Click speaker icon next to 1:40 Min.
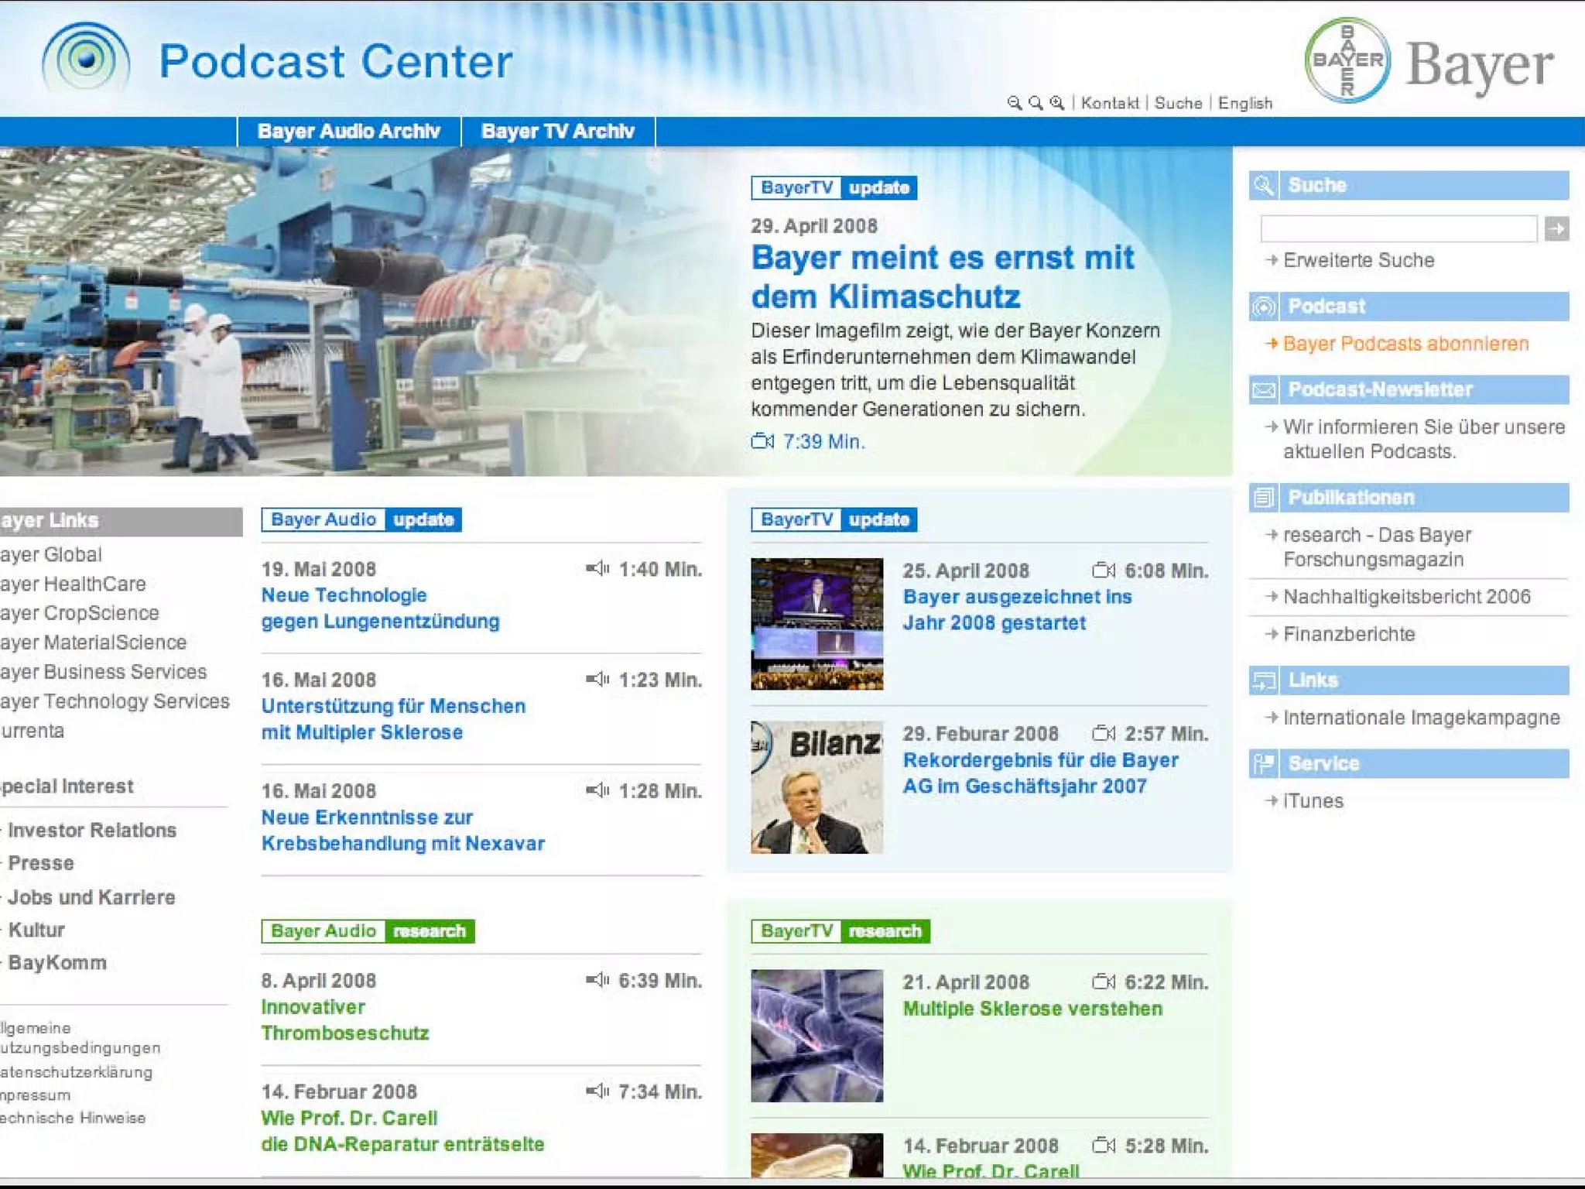Viewport: 1585px width, 1189px height. [597, 569]
